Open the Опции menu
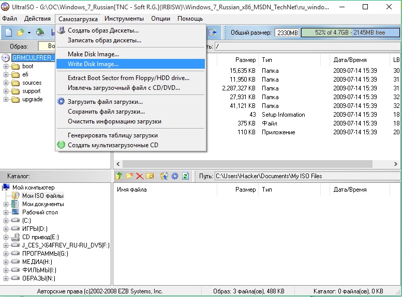This screenshot has height=297, width=402. click(x=160, y=19)
